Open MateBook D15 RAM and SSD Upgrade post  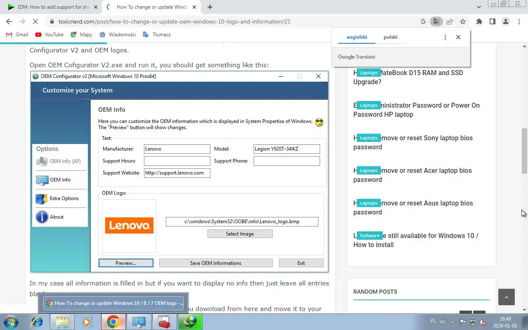tap(408, 77)
